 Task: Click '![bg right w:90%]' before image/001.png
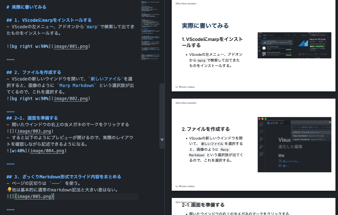(x=29, y=46)
